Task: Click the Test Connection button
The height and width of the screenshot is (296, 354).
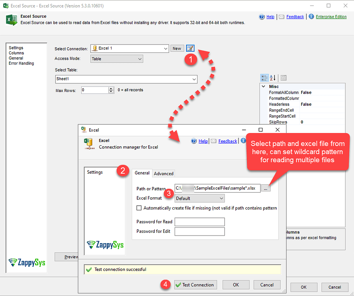Action: pyautogui.click(x=195, y=285)
